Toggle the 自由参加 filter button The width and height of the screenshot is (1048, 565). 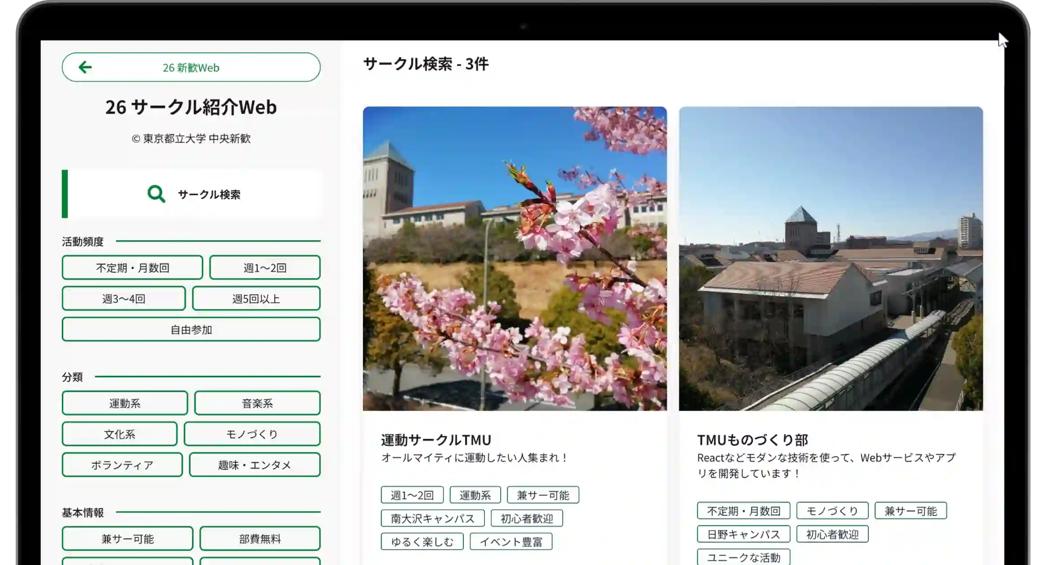click(x=191, y=330)
